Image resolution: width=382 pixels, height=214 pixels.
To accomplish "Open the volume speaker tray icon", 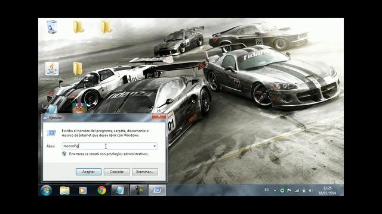I will pyautogui.click(x=310, y=190).
